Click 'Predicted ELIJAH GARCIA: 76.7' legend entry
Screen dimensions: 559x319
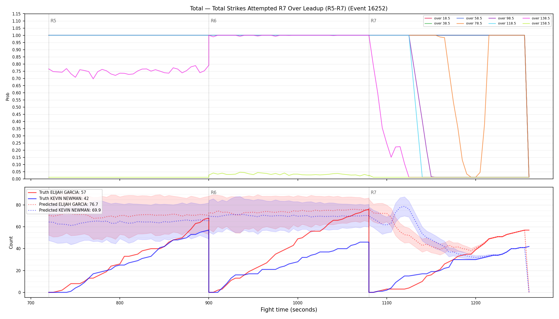(63, 204)
